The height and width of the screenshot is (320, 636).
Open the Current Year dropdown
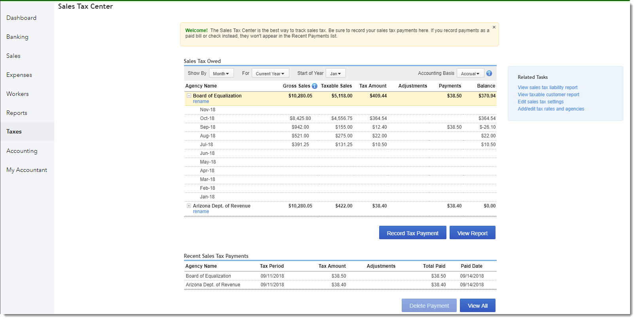point(270,73)
